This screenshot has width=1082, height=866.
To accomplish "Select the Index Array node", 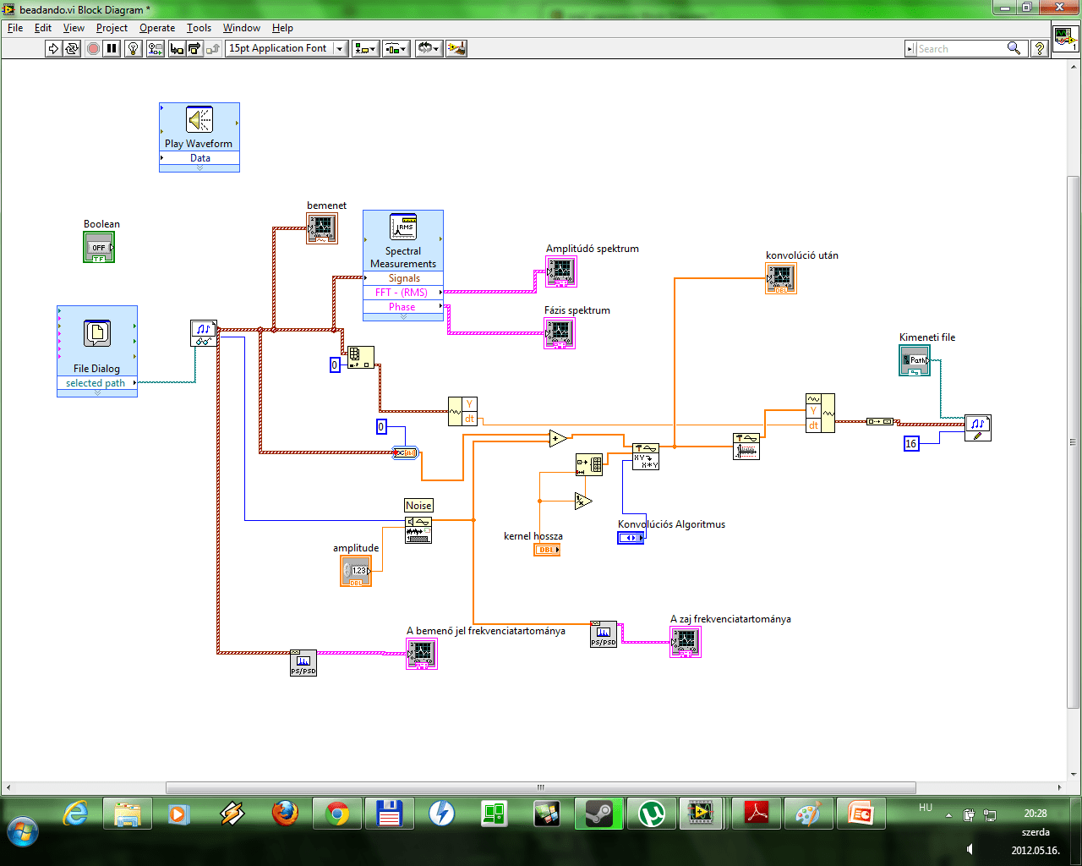I will [361, 358].
